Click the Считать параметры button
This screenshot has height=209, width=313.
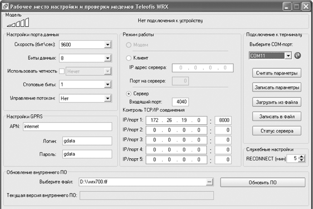click(277, 73)
